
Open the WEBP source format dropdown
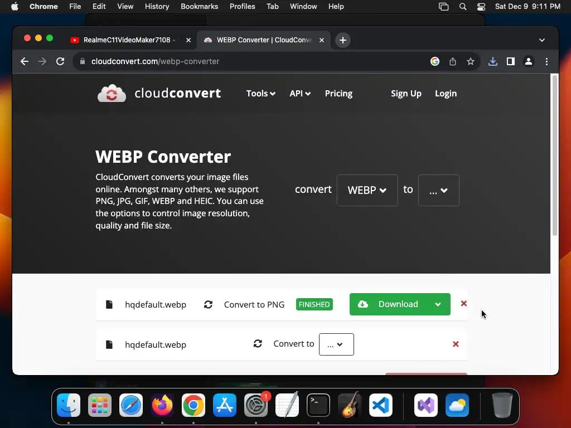[367, 191]
